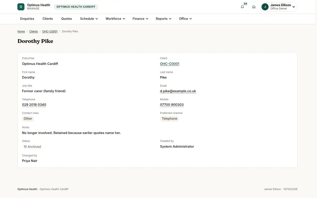Open the OHC-C0001 breadcrumb link
317x198 pixels.
[x=50, y=31]
